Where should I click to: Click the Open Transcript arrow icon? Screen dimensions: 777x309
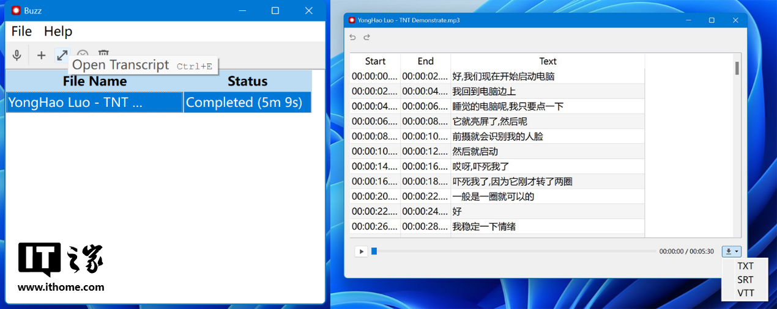pos(62,55)
